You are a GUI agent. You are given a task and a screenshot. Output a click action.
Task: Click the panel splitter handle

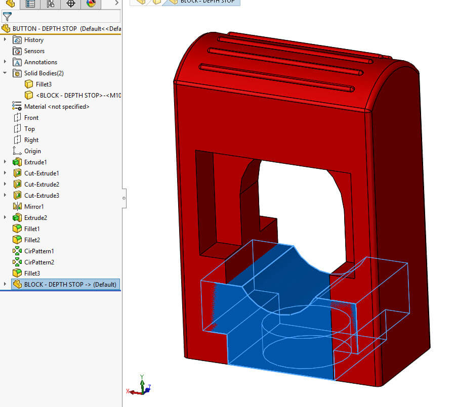coord(124,197)
